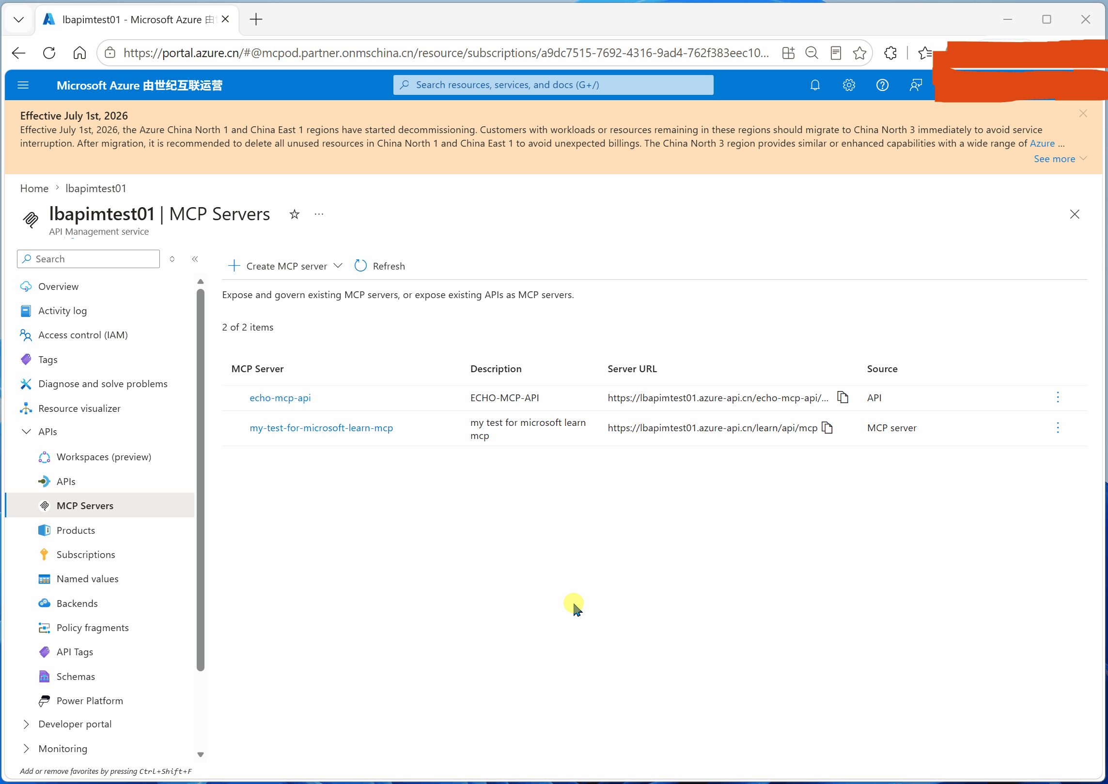The height and width of the screenshot is (784, 1108).
Task: Toggle expand/collapse all sidebar groups
Action: [x=172, y=259]
